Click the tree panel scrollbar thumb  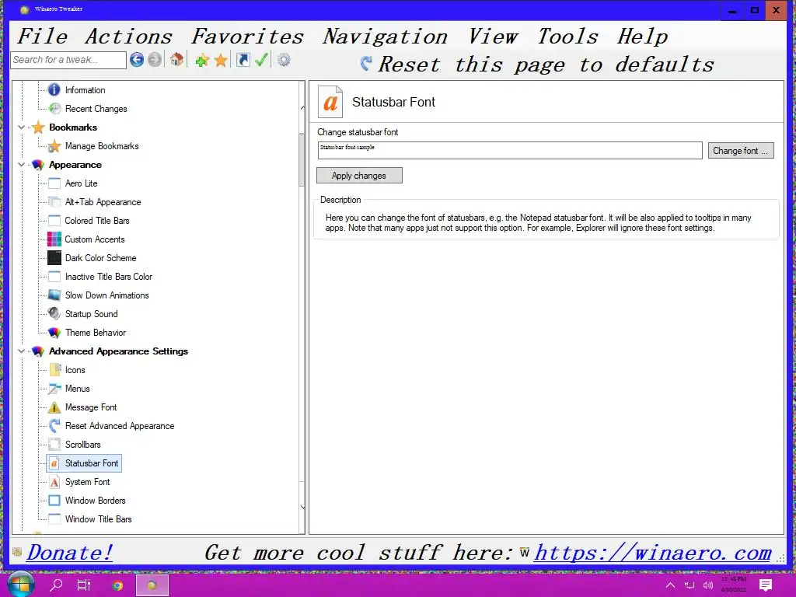tap(302, 159)
